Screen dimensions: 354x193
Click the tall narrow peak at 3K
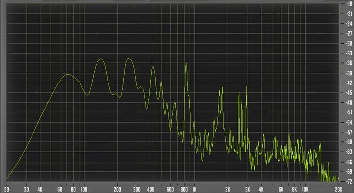point(247,88)
